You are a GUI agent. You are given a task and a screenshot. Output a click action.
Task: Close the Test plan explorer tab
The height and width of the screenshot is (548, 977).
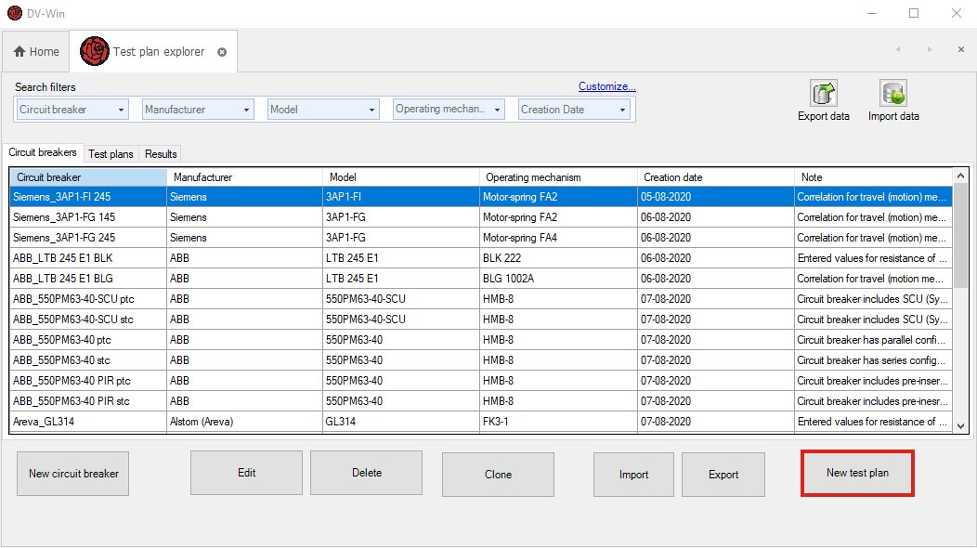coord(222,52)
